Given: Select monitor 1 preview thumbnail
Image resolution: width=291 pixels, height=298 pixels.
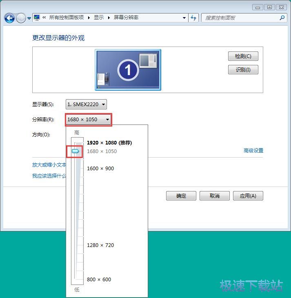Looking at the screenshot, I should click(128, 70).
